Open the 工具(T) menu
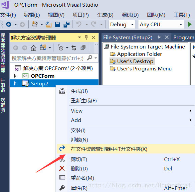This screenshot has height=192, width=195. [x=182, y=15]
